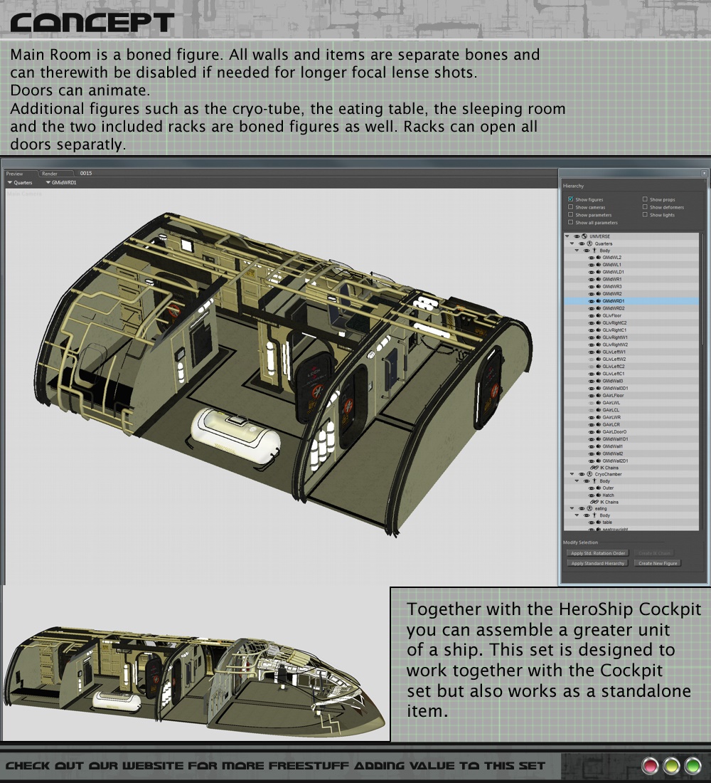711x783 pixels.
Task: Click Apply Std. Rotation Order button
Action: [x=598, y=553]
